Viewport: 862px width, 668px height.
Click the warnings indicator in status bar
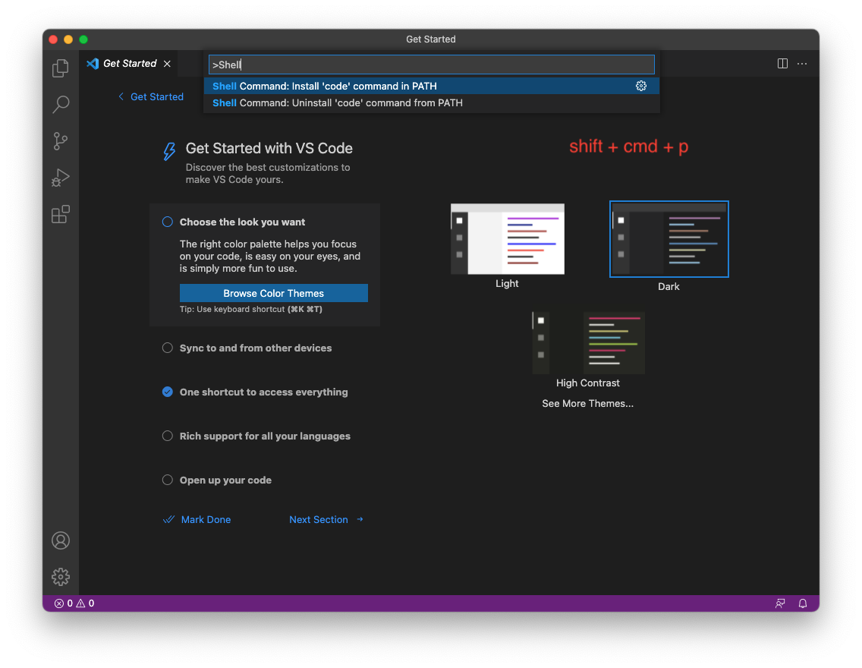85,603
